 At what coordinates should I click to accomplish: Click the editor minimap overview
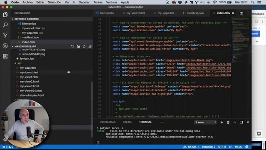click(x=240, y=40)
